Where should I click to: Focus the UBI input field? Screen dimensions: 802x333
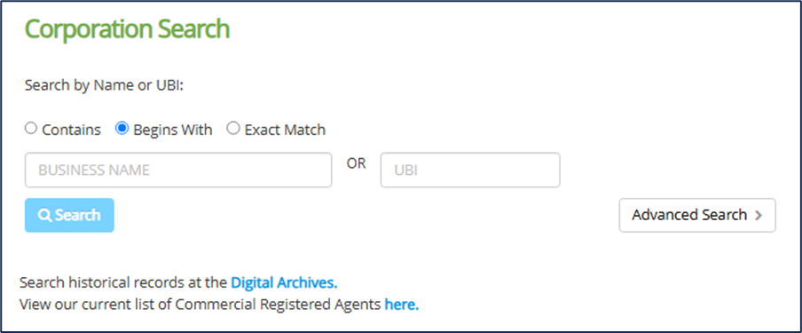pyautogui.click(x=470, y=170)
